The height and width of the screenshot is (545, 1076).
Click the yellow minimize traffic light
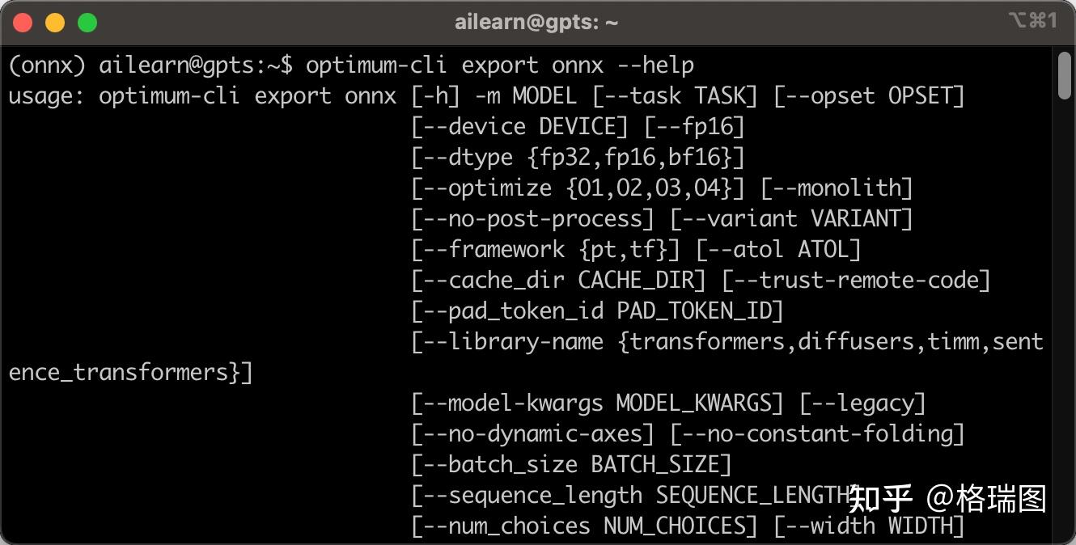[x=55, y=22]
